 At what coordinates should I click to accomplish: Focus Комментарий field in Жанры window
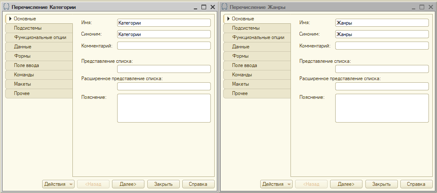click(382, 46)
